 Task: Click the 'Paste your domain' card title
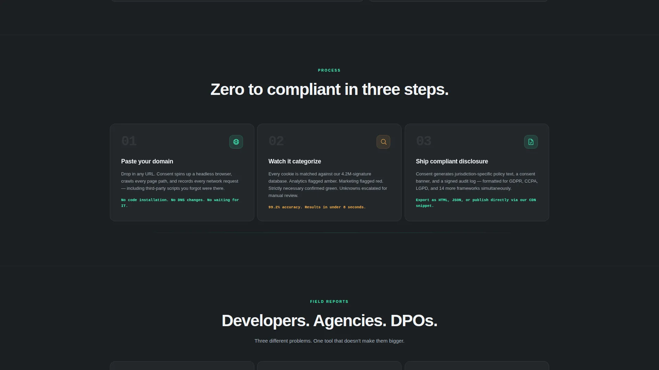(147, 161)
